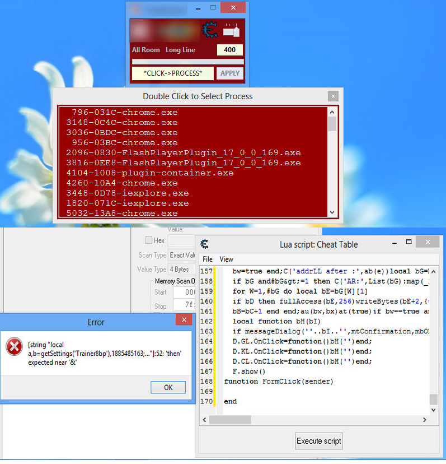The image size is (446, 464).
Task: Open the Scan Type dropdown
Action: (181, 255)
